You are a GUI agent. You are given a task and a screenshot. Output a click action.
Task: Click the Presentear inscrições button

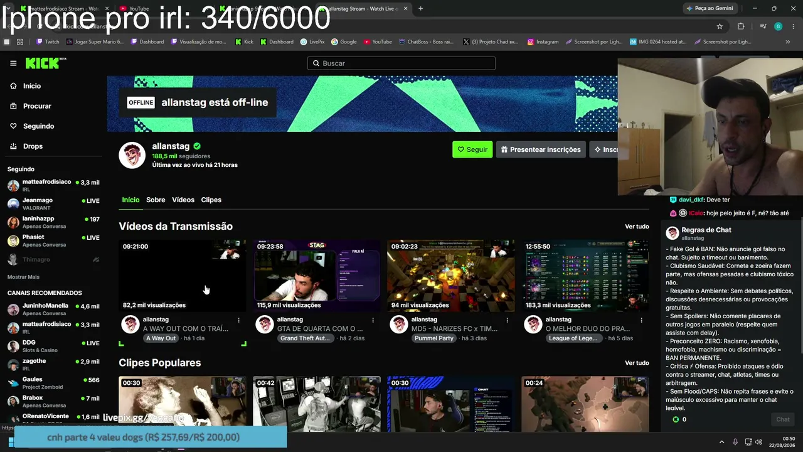(541, 149)
